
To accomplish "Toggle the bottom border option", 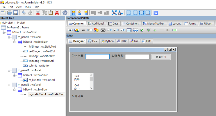I will point(148,13).
